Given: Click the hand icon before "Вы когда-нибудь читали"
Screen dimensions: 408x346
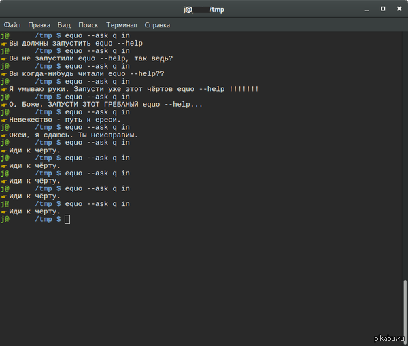Looking at the screenshot, I should [x=4, y=73].
